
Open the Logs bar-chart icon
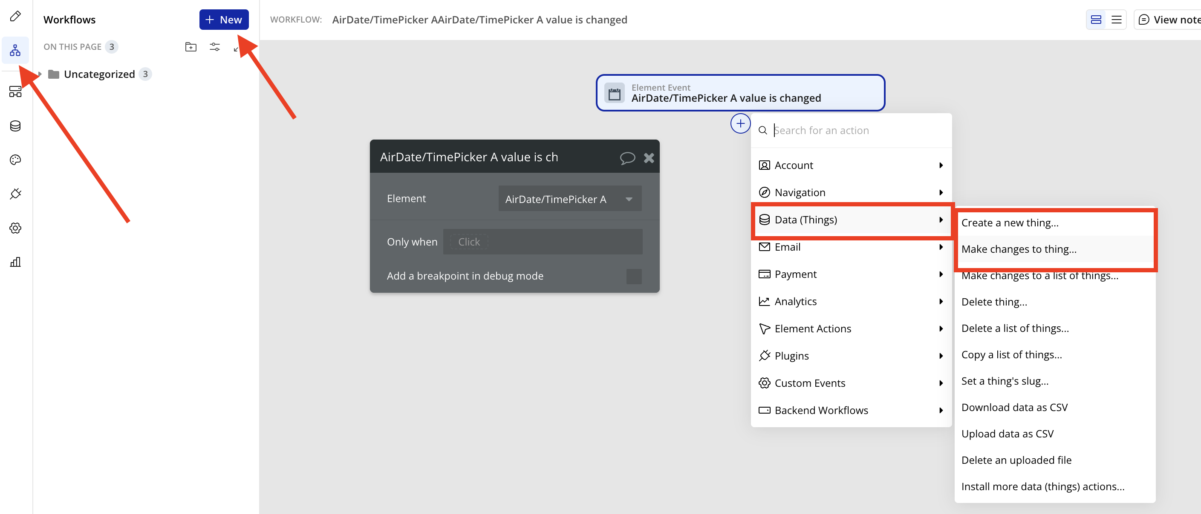(x=15, y=262)
